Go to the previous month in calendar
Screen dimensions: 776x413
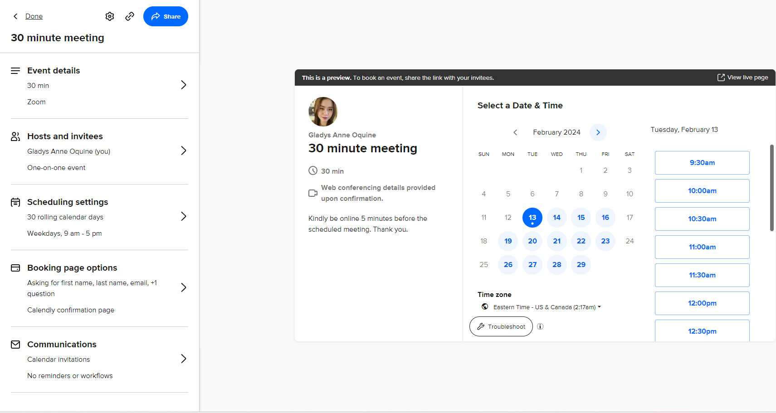click(515, 132)
